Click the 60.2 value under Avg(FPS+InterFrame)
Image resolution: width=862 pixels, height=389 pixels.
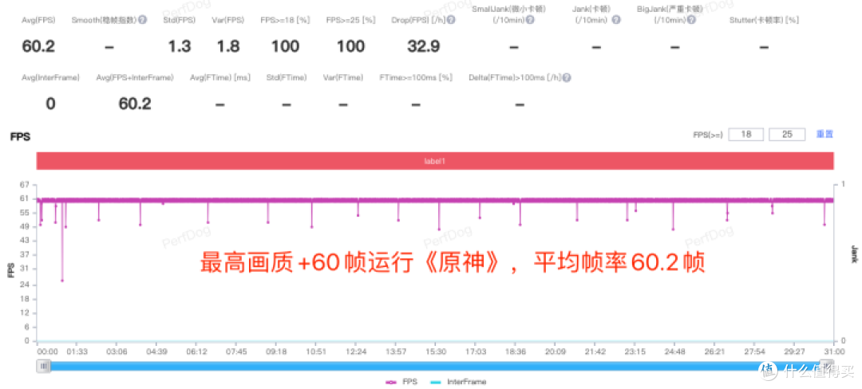coord(135,104)
